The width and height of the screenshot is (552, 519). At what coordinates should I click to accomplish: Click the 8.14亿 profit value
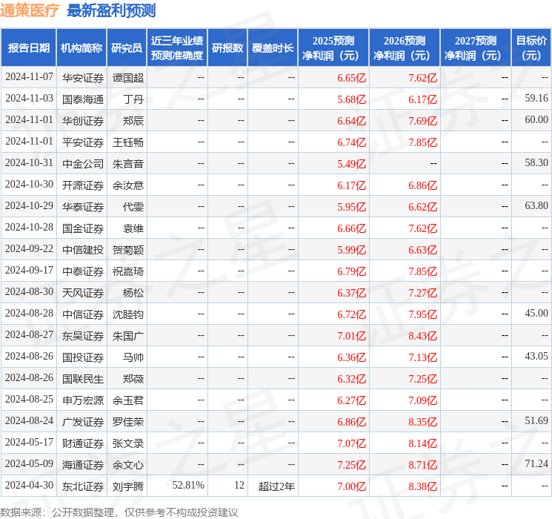tap(423, 443)
